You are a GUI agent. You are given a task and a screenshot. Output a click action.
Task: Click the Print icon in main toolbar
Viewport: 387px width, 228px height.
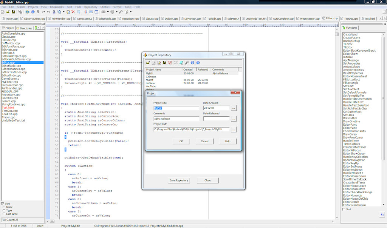point(27,12)
